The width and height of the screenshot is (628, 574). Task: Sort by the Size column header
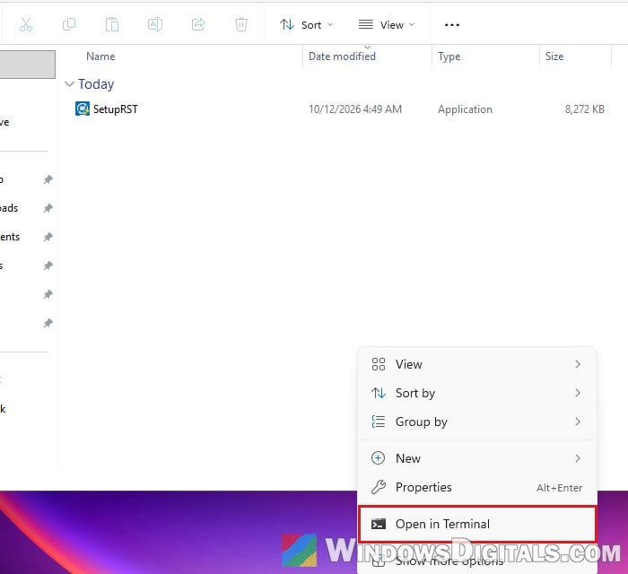(x=554, y=57)
